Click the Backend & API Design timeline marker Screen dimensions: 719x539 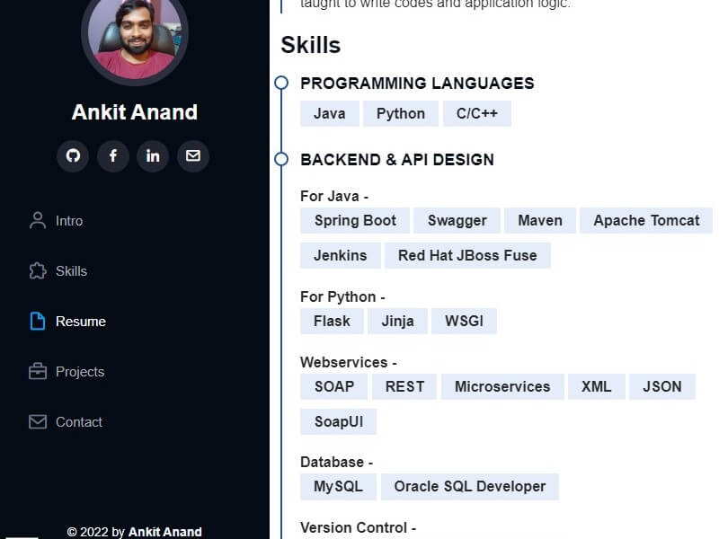(x=281, y=159)
